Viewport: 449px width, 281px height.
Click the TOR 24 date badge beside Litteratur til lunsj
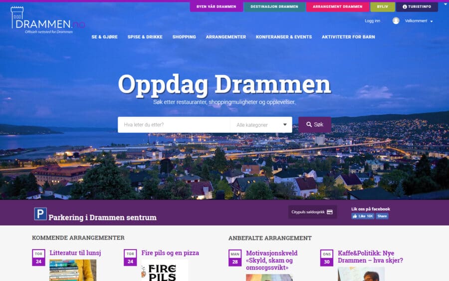tap(38, 258)
